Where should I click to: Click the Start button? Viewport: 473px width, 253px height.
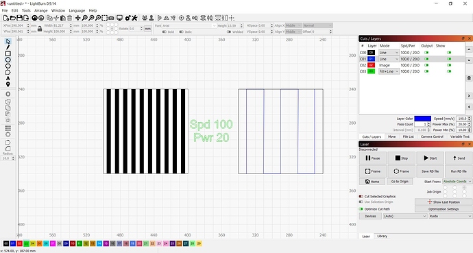point(430,158)
